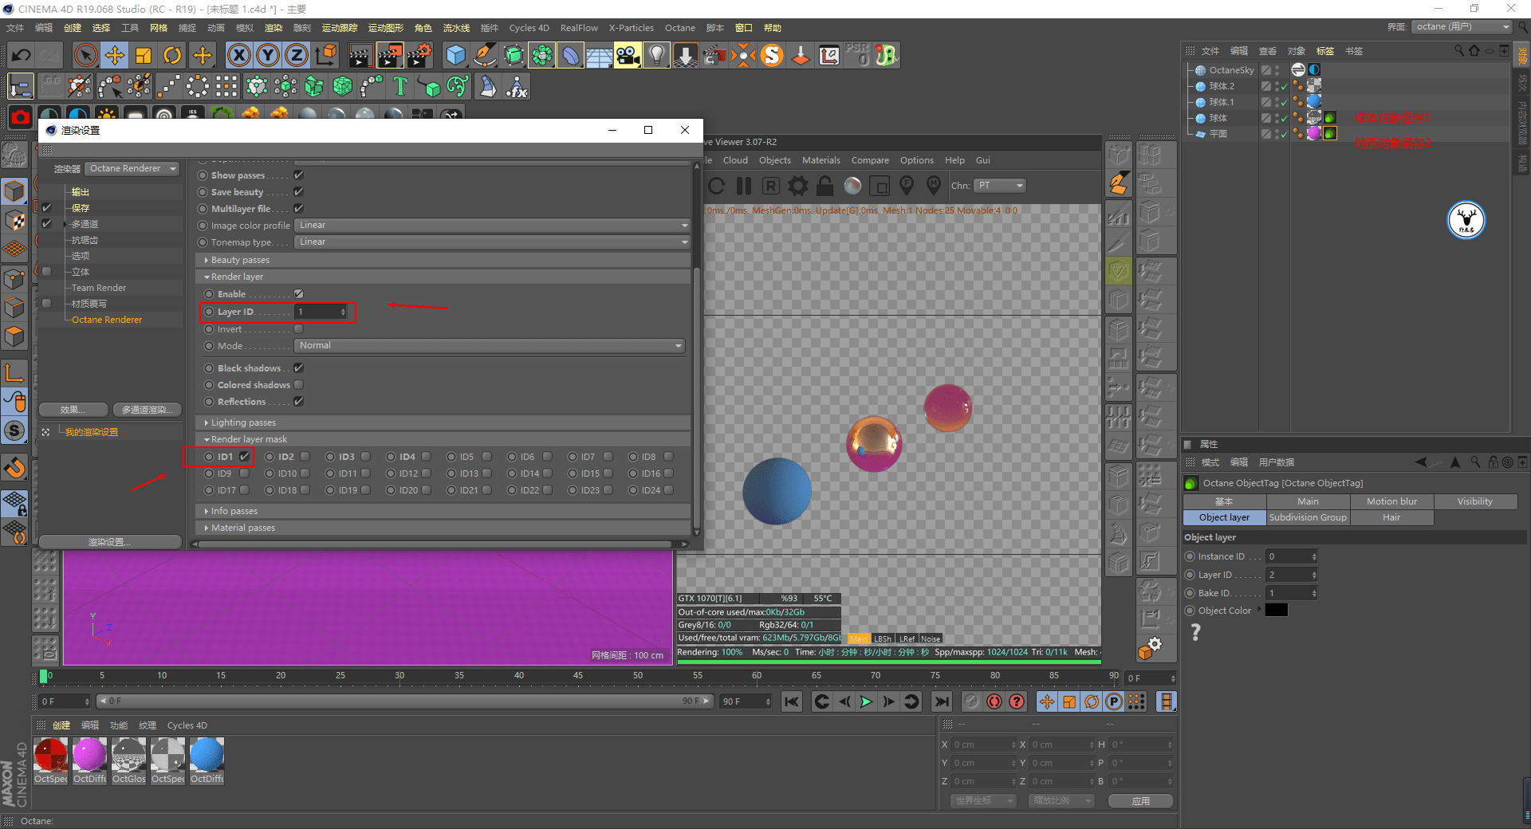Switch to the Motion blur tab
Image resolution: width=1531 pixels, height=829 pixels.
pos(1391,501)
